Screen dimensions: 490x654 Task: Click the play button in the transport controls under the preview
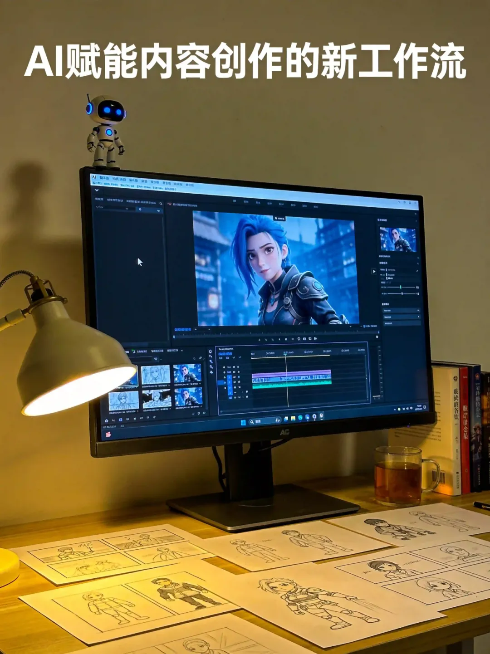[286, 339]
